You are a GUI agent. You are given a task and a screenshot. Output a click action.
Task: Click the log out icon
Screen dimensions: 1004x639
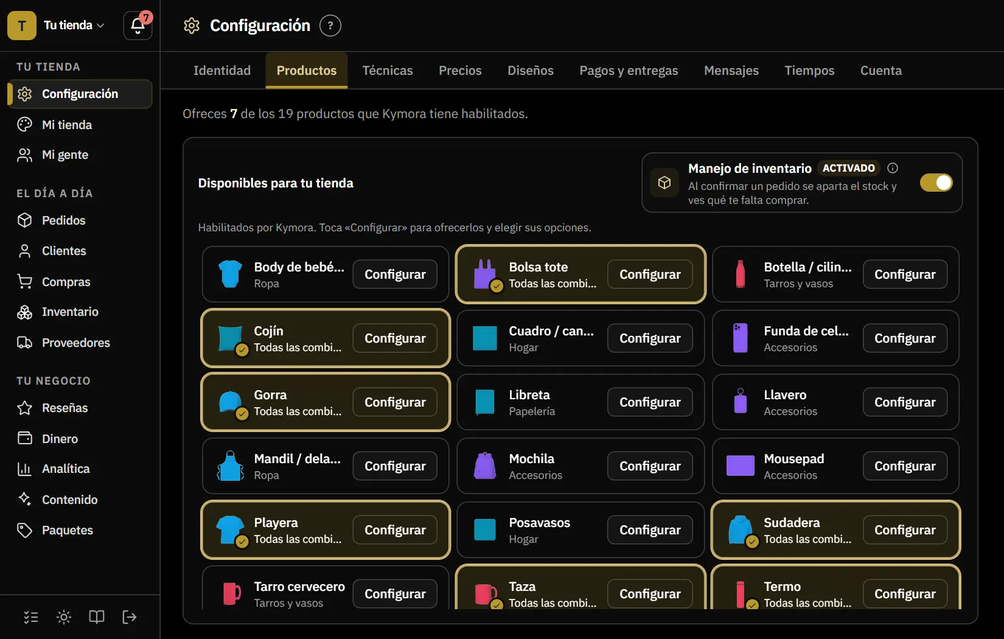pos(130,617)
